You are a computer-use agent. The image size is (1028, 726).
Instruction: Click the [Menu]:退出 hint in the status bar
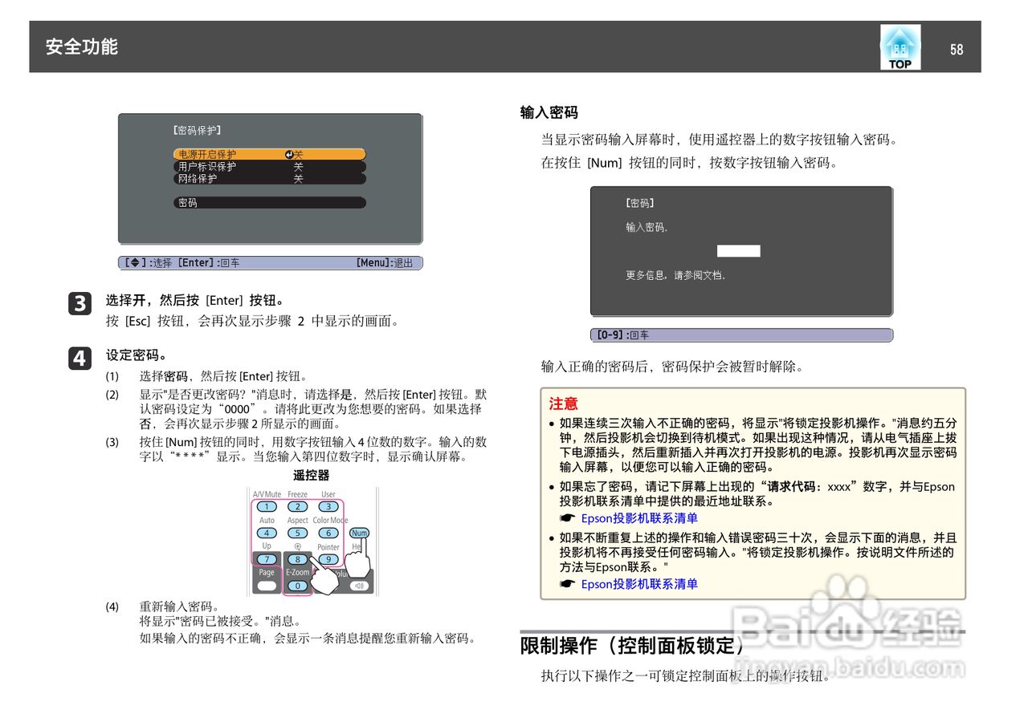click(384, 263)
